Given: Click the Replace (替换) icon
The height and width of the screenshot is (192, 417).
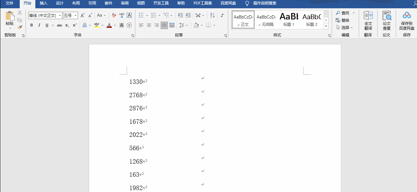Looking at the screenshot, I should (343, 20).
